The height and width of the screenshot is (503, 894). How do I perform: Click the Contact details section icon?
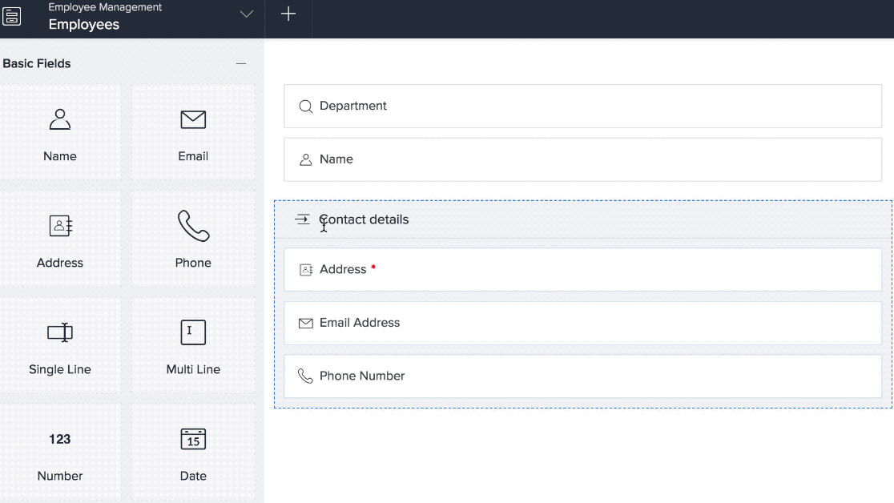pyautogui.click(x=302, y=219)
